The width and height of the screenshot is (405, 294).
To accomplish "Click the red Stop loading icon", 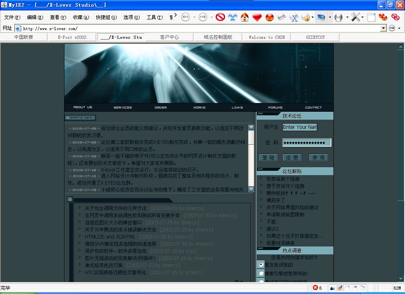I will point(220,17).
